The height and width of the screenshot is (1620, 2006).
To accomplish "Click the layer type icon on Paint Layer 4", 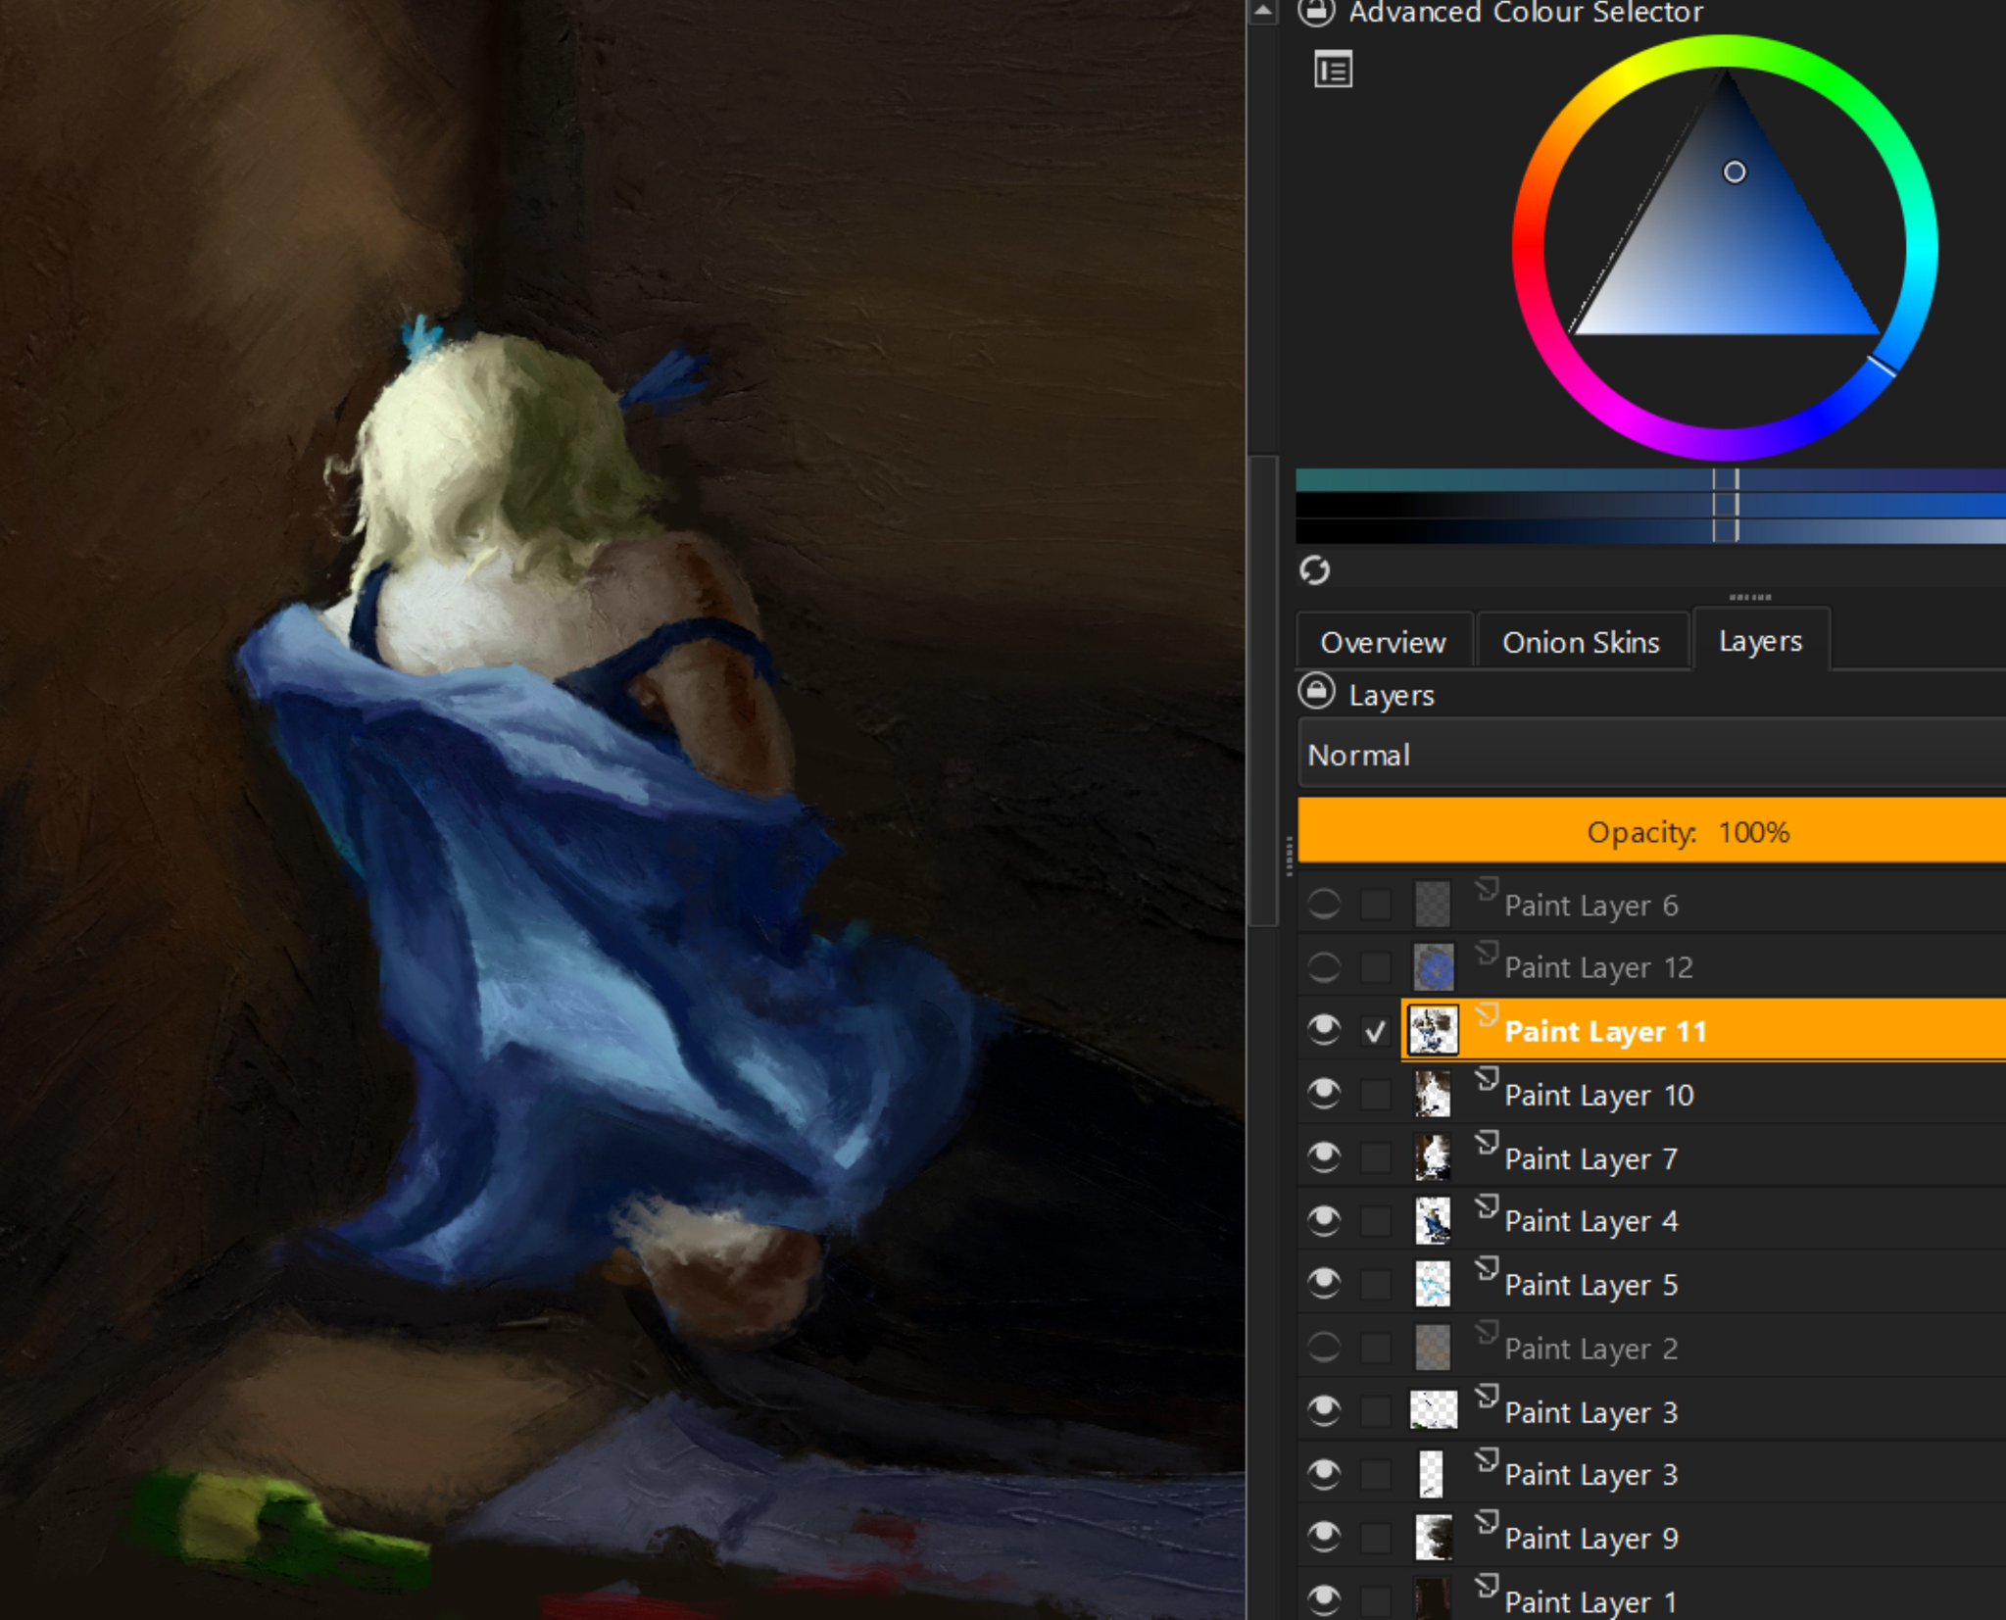I will coord(1488,1205).
